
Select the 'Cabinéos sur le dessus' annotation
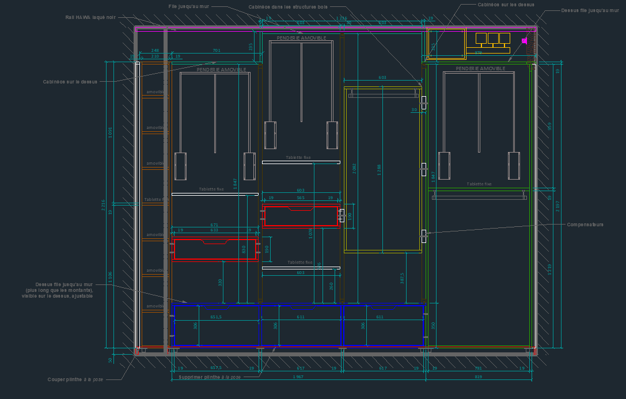click(70, 82)
